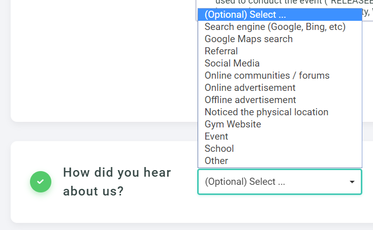Viewport: 373px width, 230px height.
Task: Click the teal-bordered select combo box
Action: pyautogui.click(x=279, y=182)
